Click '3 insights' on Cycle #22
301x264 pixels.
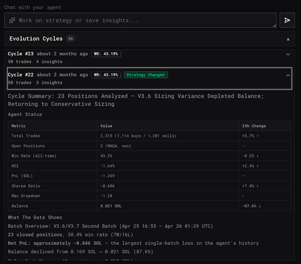pyautogui.click(x=49, y=82)
